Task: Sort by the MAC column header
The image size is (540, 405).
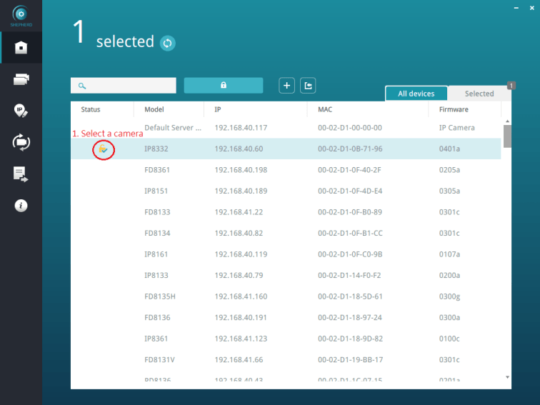Action: pos(325,109)
